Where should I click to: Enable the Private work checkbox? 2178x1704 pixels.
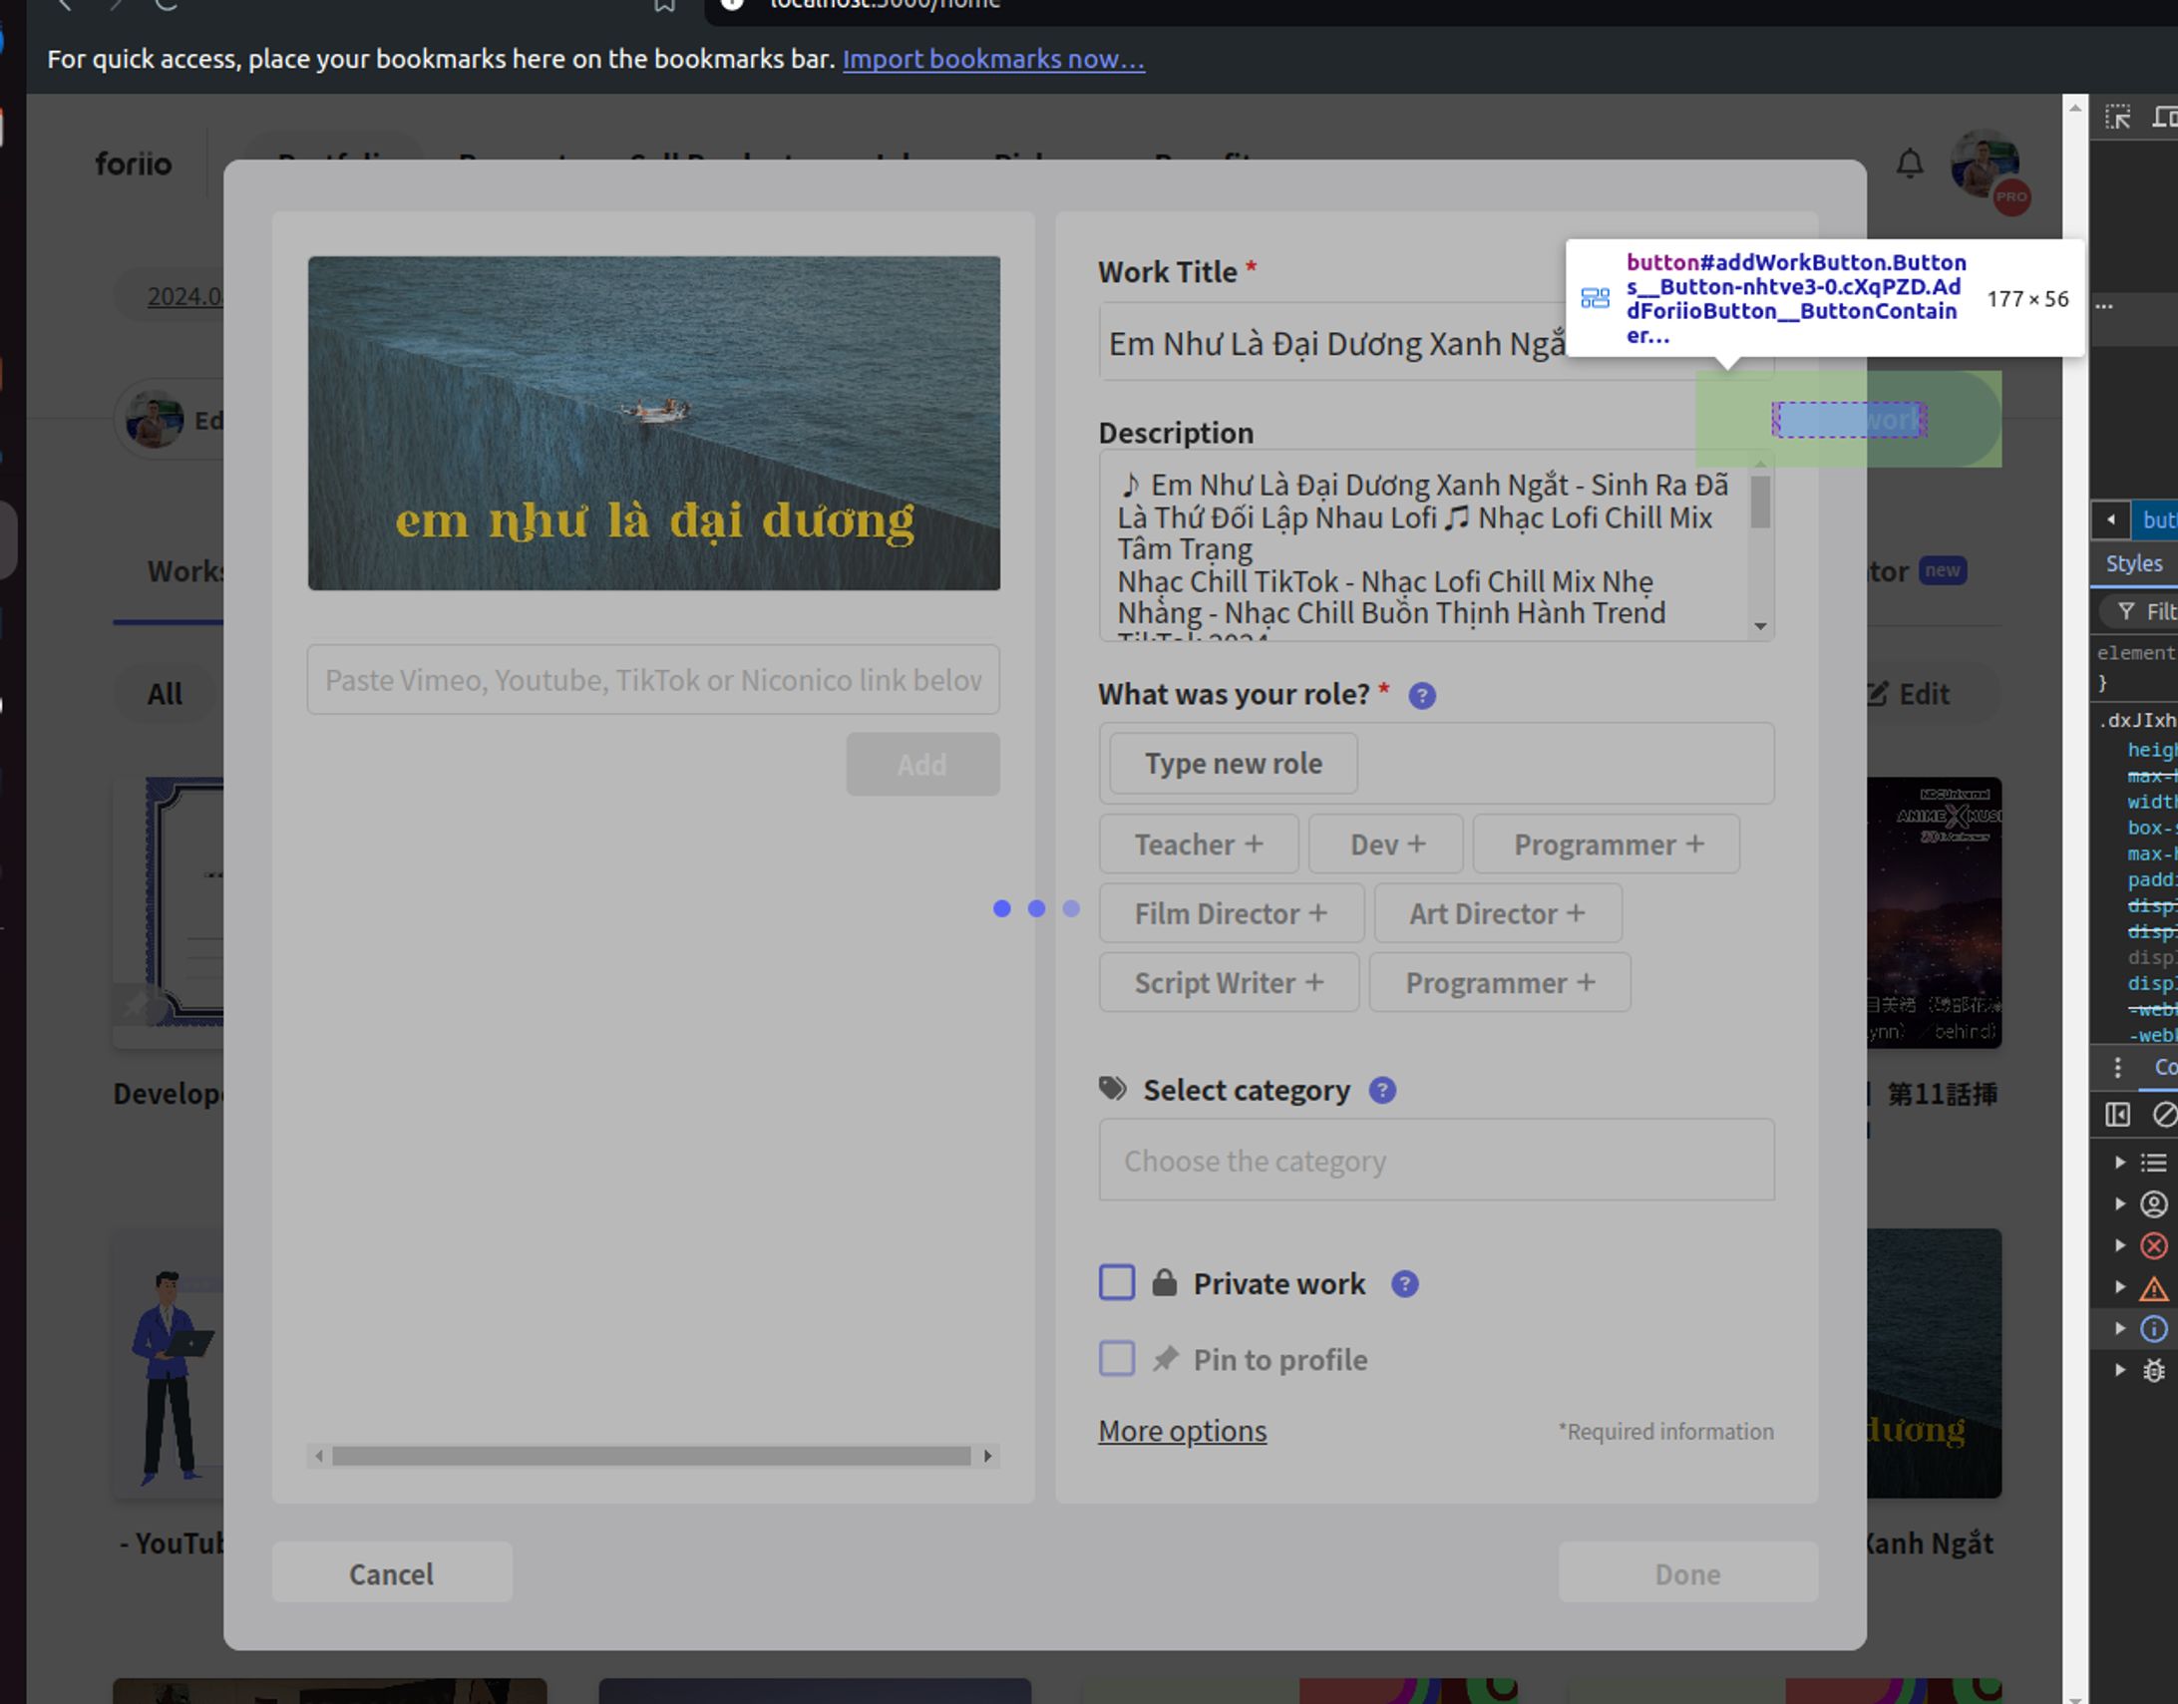pos(1117,1283)
